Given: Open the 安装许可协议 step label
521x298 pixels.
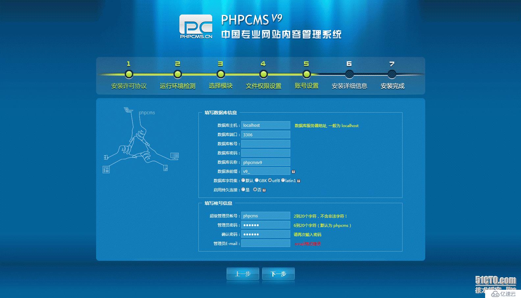Looking at the screenshot, I should [129, 86].
